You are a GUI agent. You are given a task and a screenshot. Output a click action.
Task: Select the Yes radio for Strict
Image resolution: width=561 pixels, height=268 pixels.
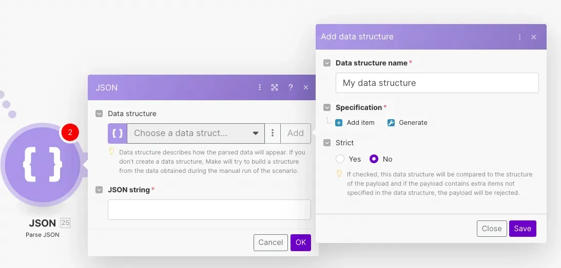(x=340, y=159)
